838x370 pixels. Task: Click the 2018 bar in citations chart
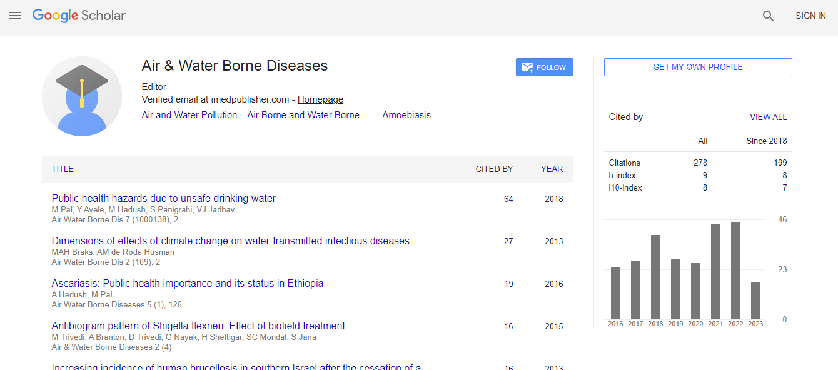point(655,277)
